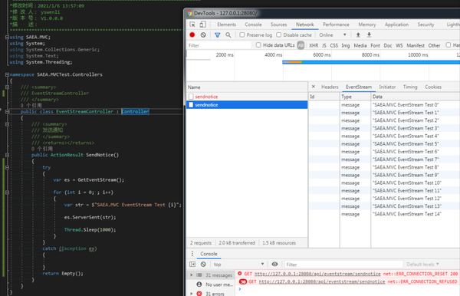
Task: Open the ERR_CONNECTION_RESET sendnotice URL link
Action: click(x=317, y=274)
